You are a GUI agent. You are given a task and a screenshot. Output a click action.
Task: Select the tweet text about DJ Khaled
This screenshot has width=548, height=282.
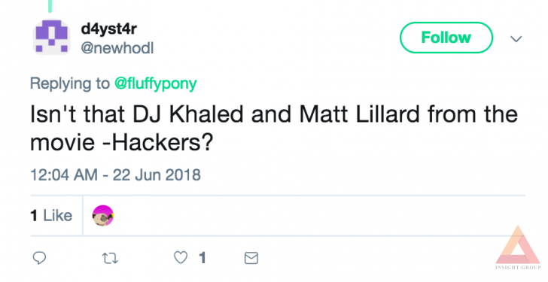(x=274, y=128)
